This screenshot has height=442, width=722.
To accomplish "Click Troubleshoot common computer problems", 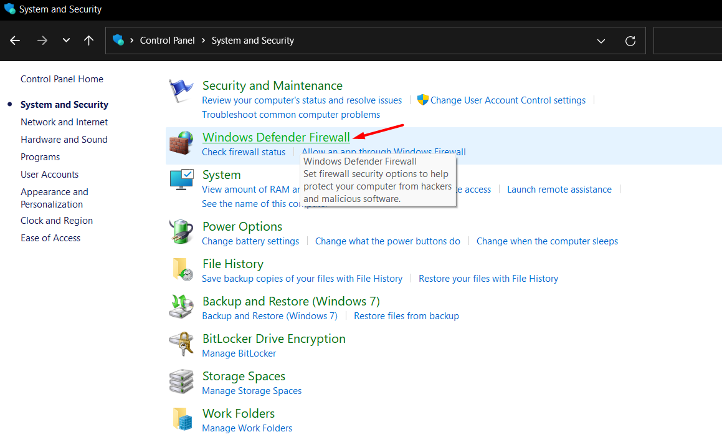I will (x=291, y=115).
